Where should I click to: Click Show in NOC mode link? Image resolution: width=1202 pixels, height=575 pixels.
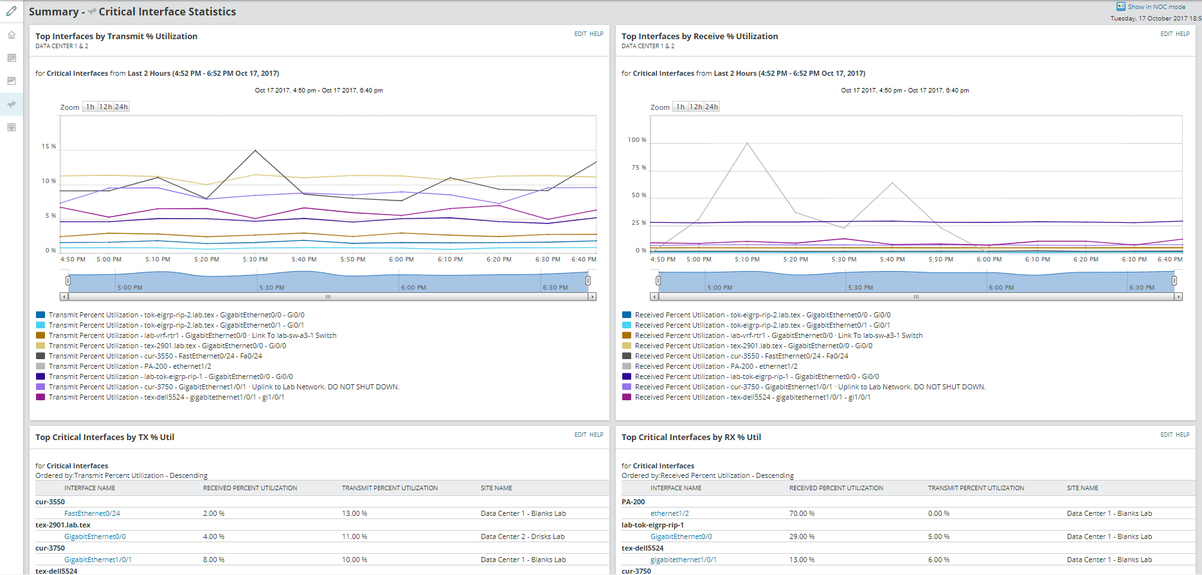coord(1156,6)
